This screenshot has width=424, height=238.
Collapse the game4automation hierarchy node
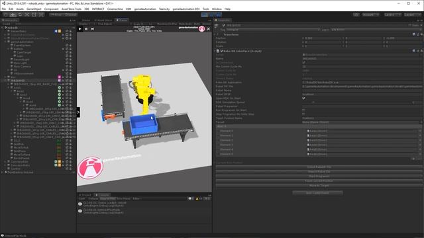tap(5, 42)
